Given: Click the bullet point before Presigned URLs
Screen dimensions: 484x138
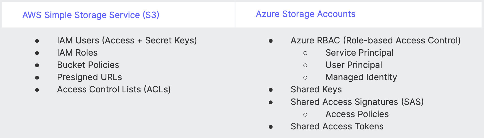Looking at the screenshot, I should [x=37, y=78].
